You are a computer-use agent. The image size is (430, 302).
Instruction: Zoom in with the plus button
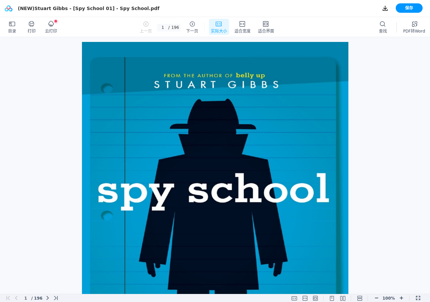tap(401, 298)
